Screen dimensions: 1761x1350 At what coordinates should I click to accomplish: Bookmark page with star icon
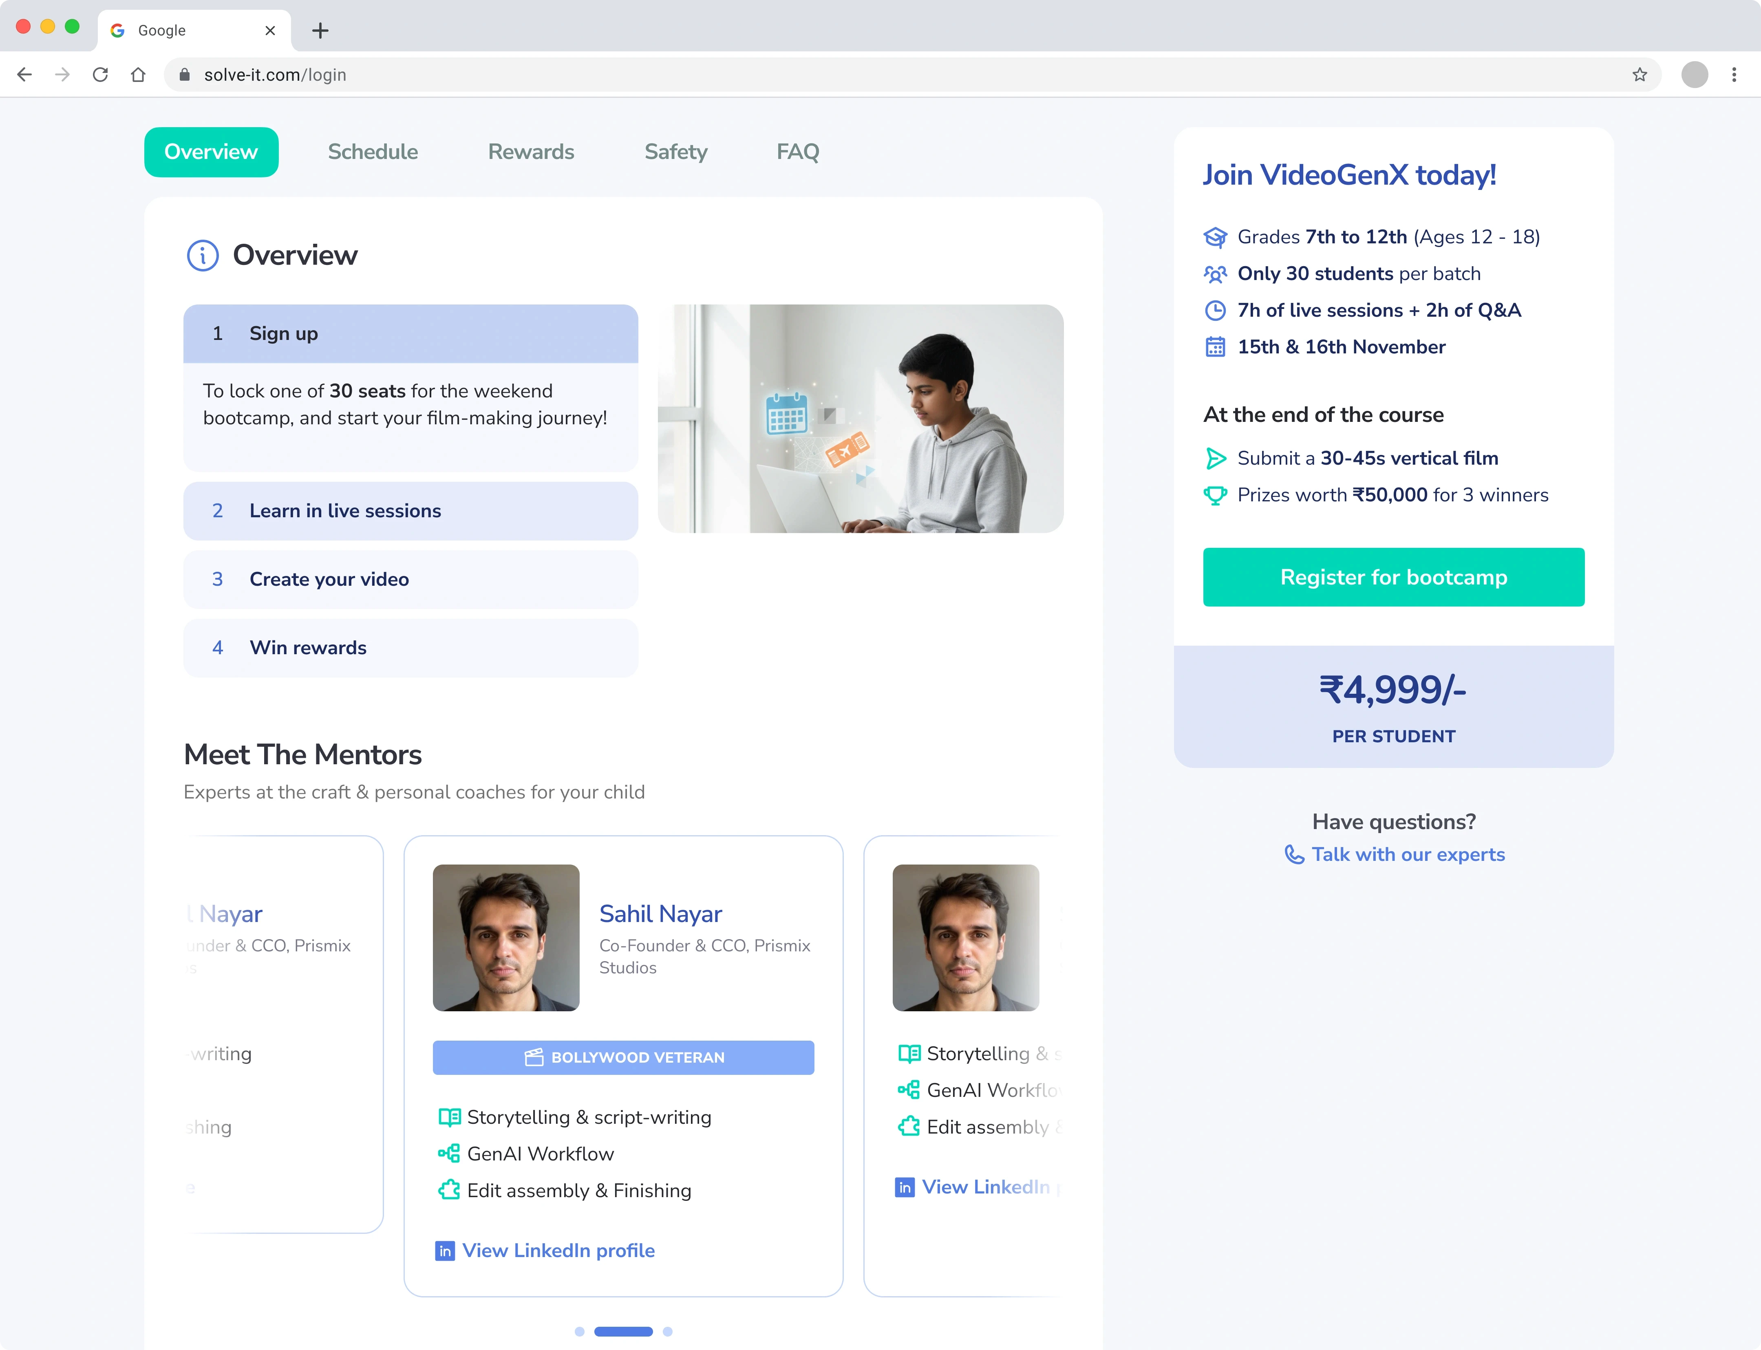1640,75
